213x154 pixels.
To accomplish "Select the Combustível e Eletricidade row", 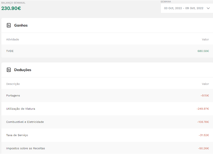I will click(25, 122).
